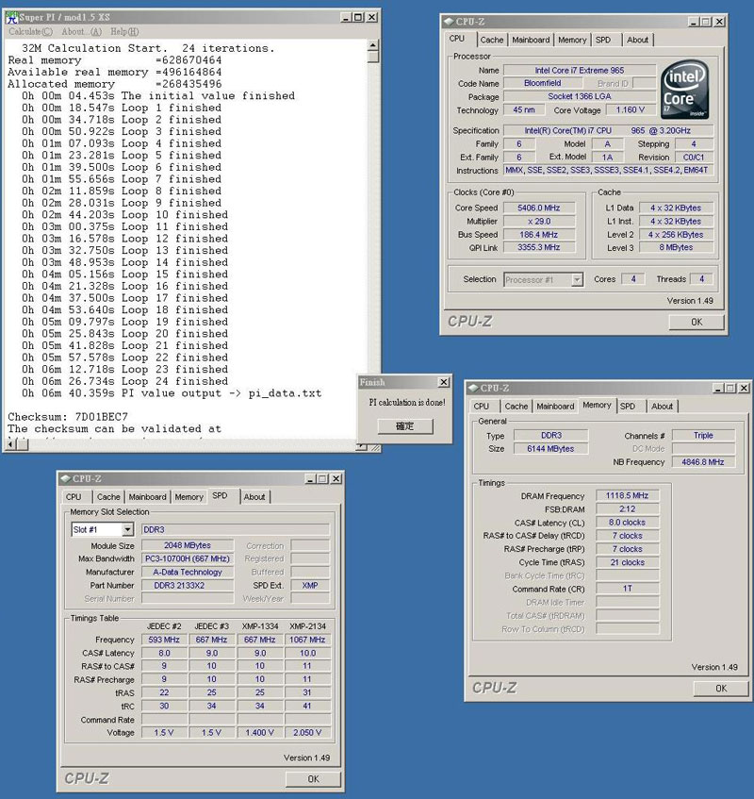Click the scroll up arrow in Super PI output
The height and width of the screenshot is (799, 754).
373,43
